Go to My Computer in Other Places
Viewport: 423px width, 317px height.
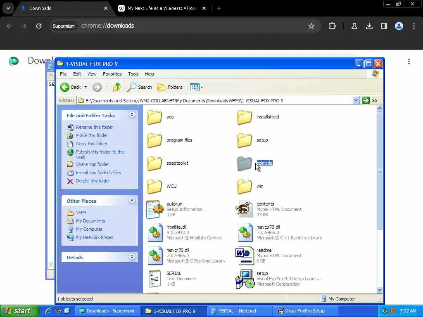coord(89,229)
